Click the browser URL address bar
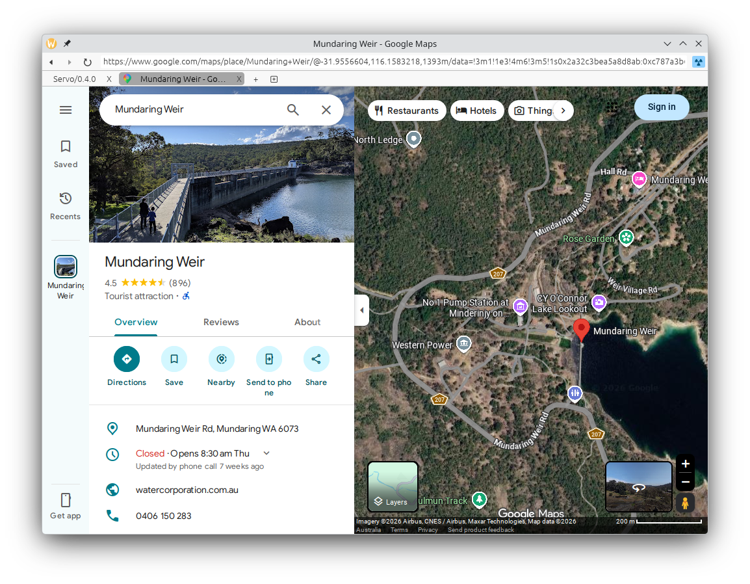Screen dimensions: 750x584 pyautogui.click(x=394, y=62)
